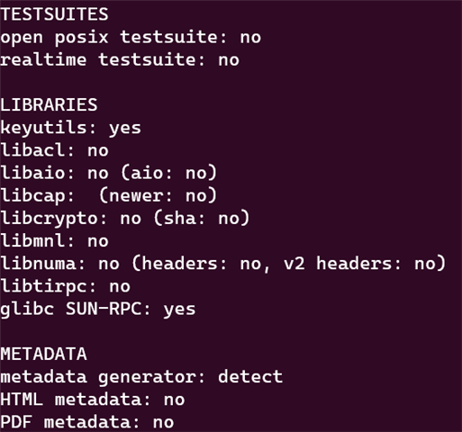Image resolution: width=462 pixels, height=432 pixels.
Task: Click the 'open posix testsuite: no' line
Action: point(131,38)
